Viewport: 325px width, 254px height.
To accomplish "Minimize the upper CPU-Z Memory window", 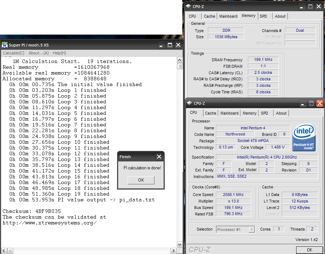I will (301, 6).
